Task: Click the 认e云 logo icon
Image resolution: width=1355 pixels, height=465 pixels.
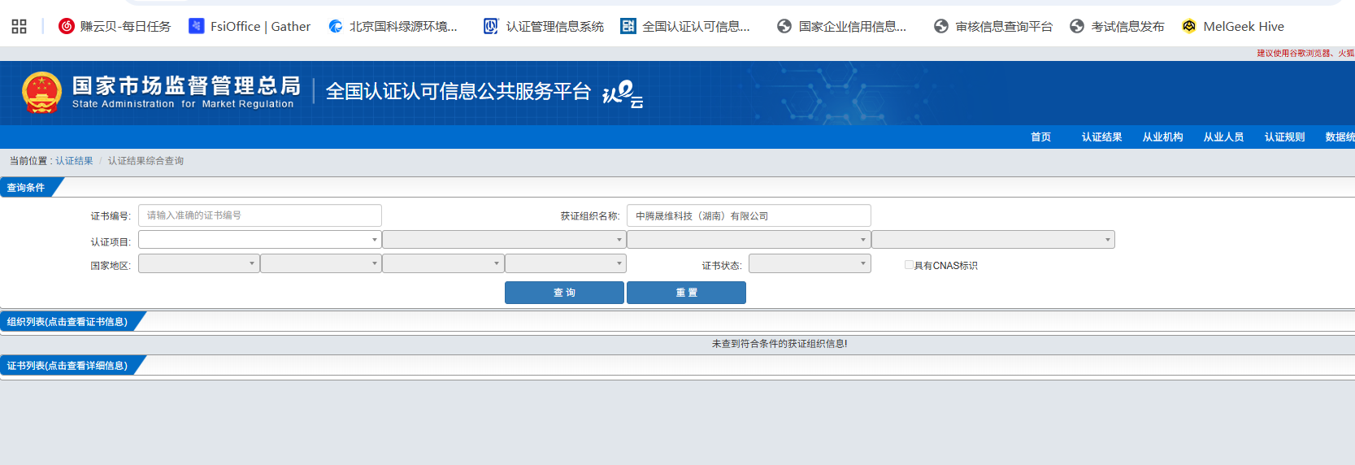Action: pos(623,93)
